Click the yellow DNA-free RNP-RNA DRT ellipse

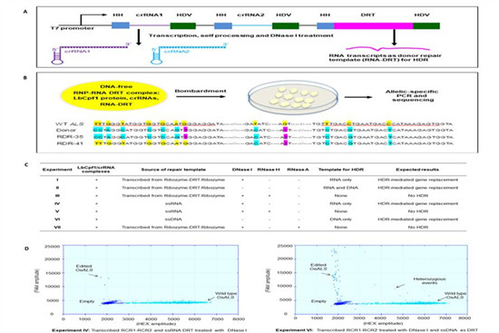[x=114, y=95]
